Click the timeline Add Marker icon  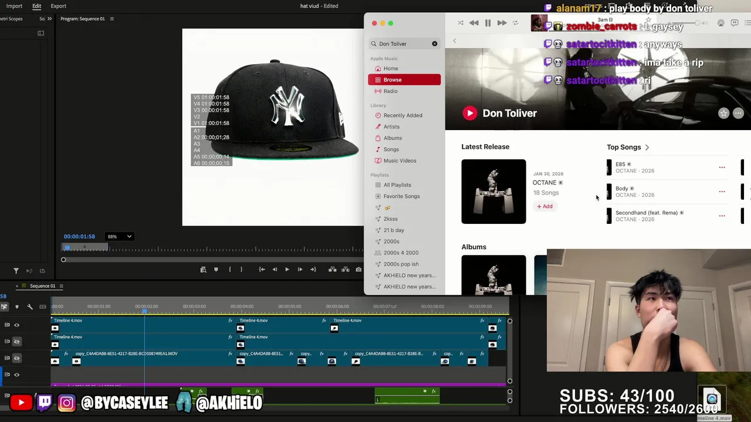[16, 307]
